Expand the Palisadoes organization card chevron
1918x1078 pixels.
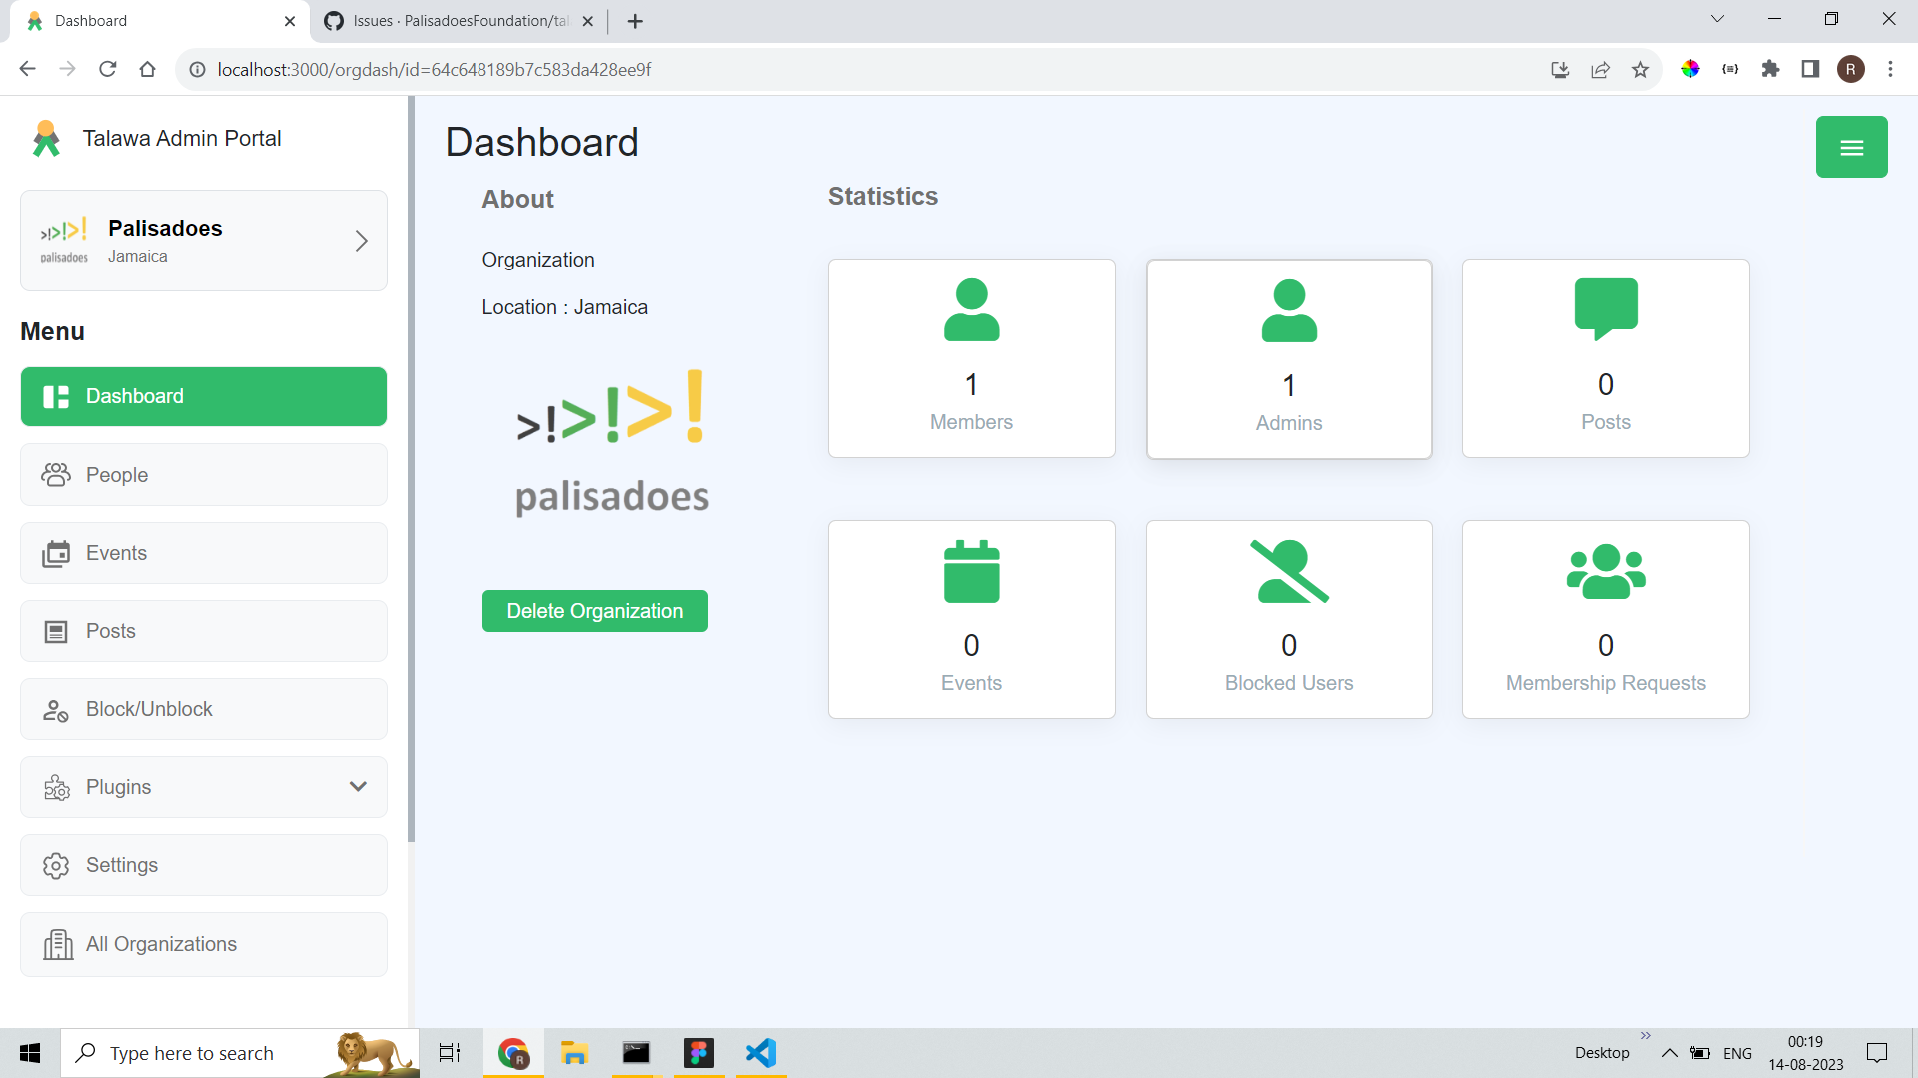[361, 241]
